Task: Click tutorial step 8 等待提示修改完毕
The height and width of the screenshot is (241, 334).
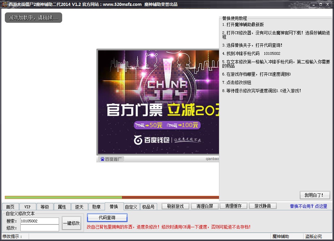Action: (261, 91)
